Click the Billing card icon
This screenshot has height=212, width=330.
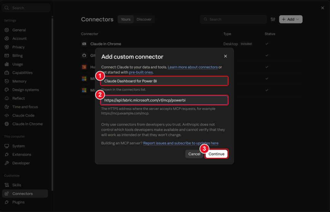coord(7,55)
